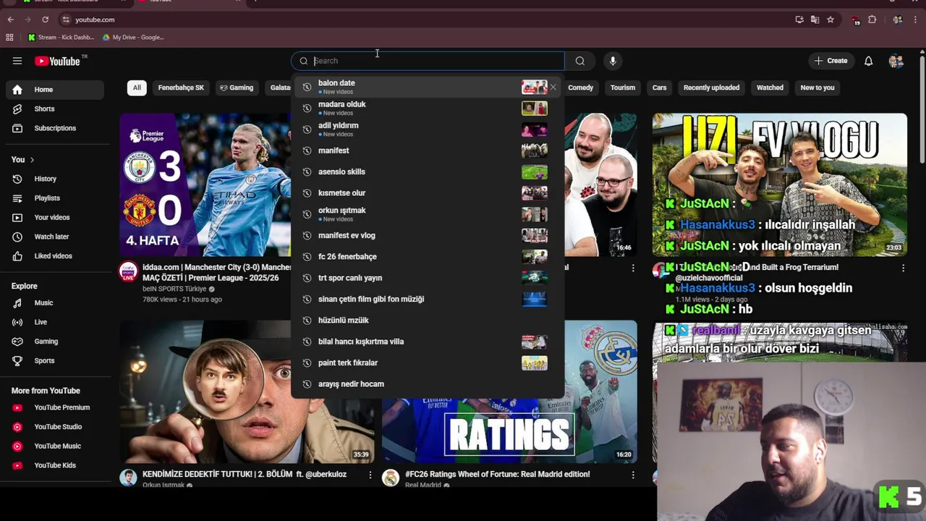Expand the You section chevron
Image resolution: width=926 pixels, height=521 pixels.
pos(32,159)
